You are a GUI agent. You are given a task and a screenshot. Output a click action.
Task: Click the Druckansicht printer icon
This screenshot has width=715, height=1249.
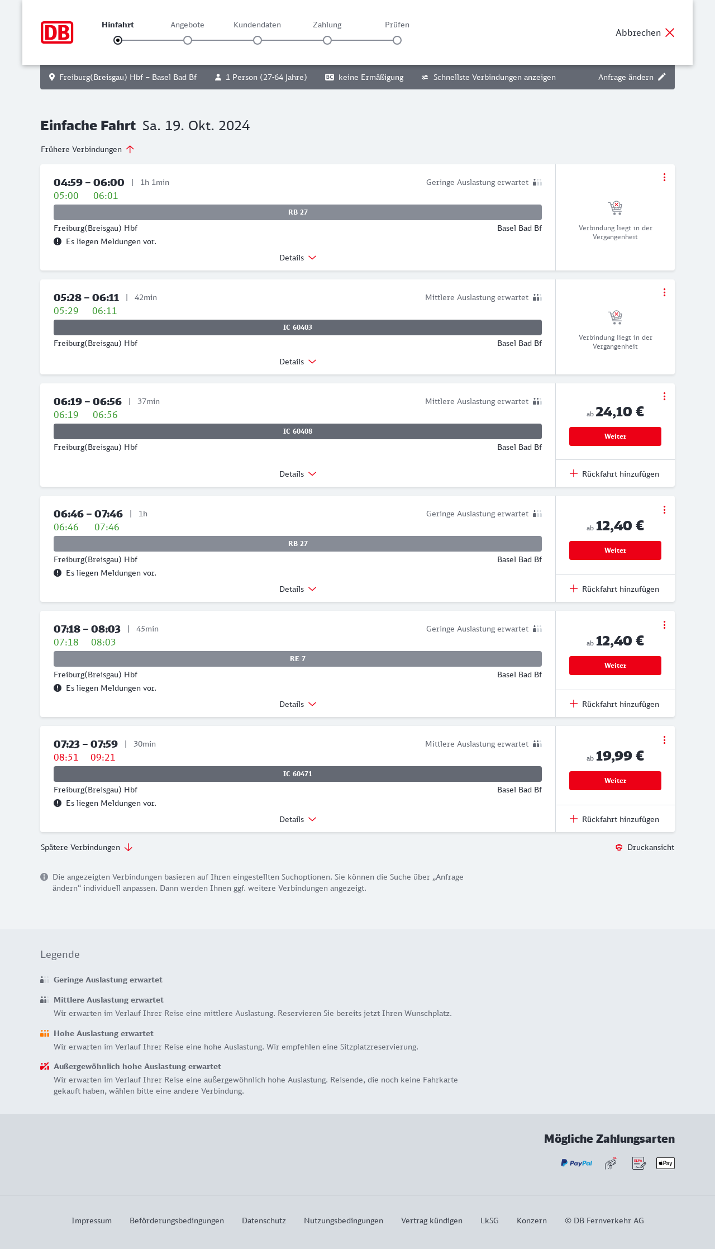coord(619,847)
